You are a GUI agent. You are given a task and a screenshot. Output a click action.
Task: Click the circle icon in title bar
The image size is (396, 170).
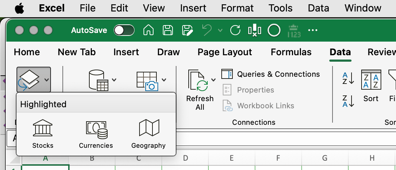coord(274,30)
